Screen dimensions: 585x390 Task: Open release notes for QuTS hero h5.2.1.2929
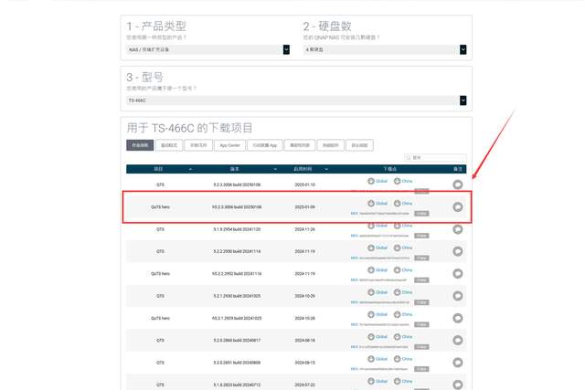pos(458,318)
